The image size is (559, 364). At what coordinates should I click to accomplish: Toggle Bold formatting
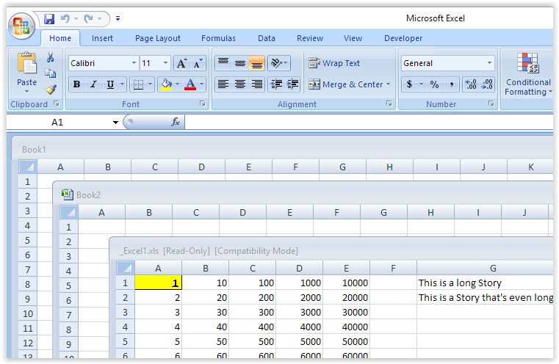[76, 84]
